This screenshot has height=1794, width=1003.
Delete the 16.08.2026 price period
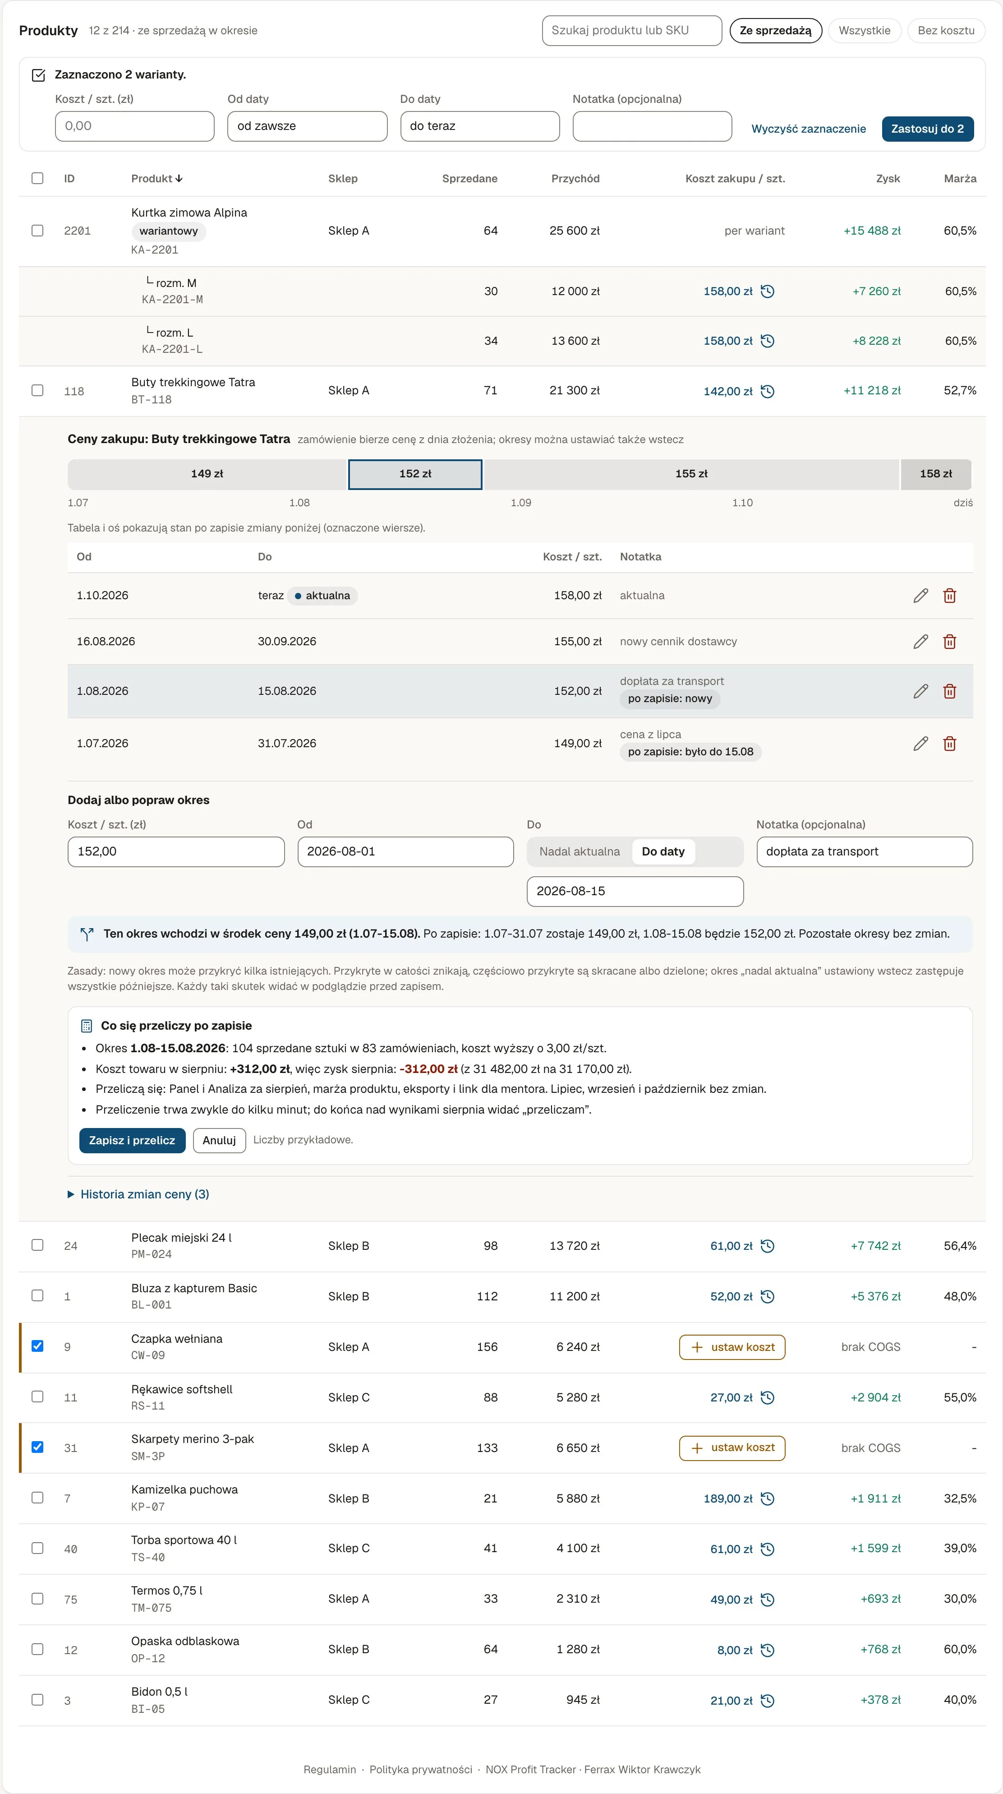coord(949,642)
